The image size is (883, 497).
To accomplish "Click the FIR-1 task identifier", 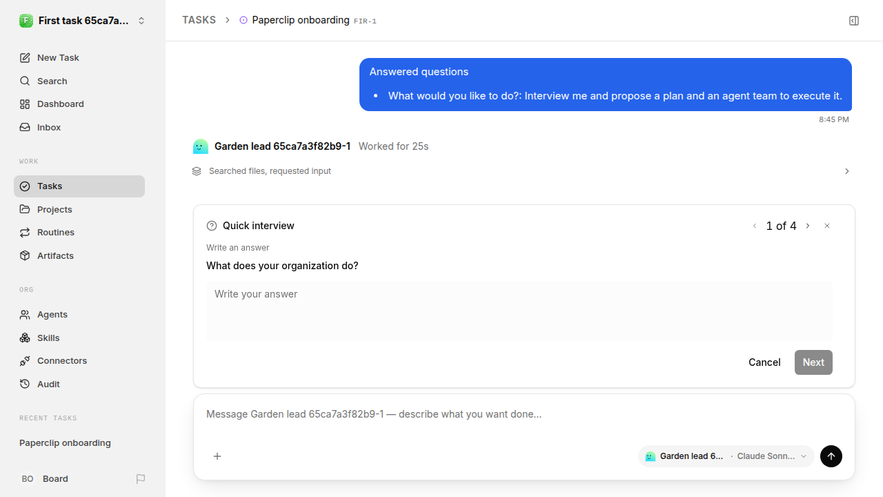I will (365, 21).
